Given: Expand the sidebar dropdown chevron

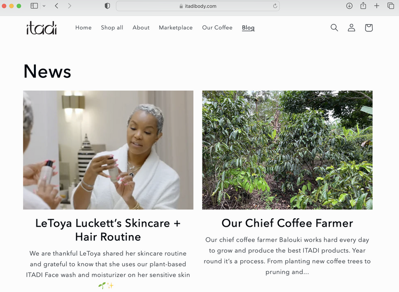Looking at the screenshot, I should click(x=44, y=6).
